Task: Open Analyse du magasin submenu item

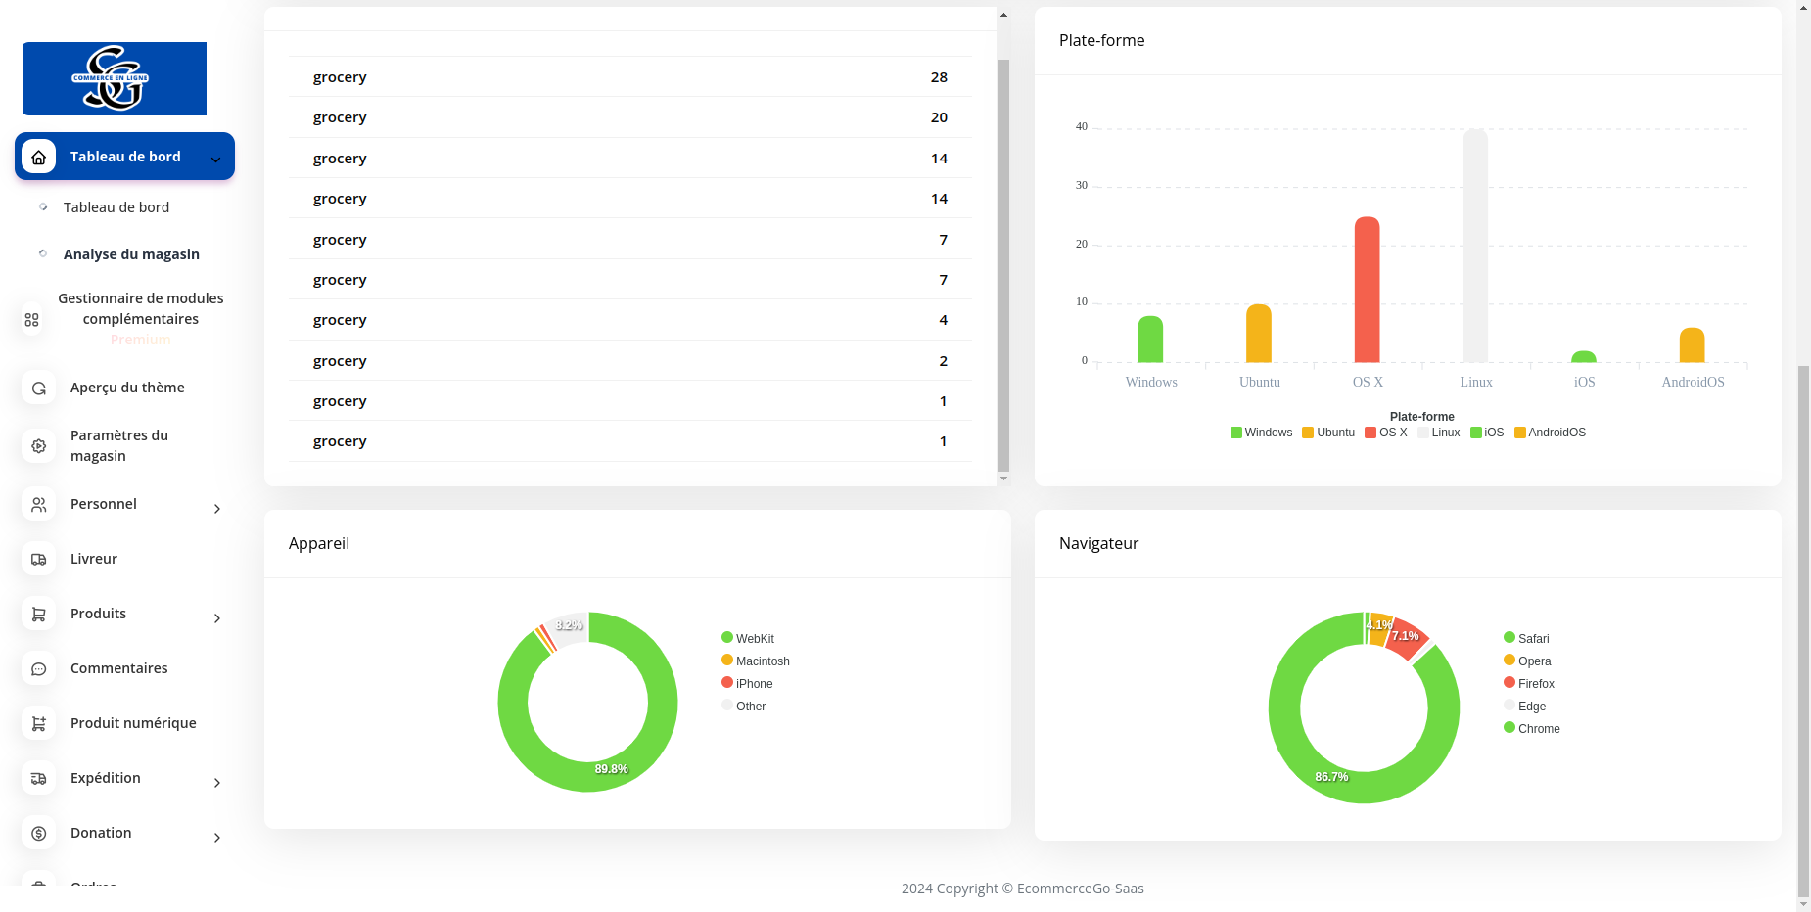Action: click(131, 254)
